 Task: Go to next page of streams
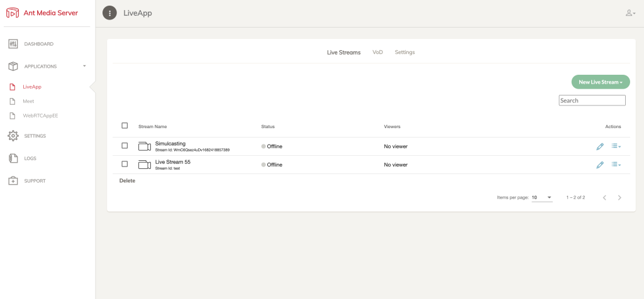[619, 198]
